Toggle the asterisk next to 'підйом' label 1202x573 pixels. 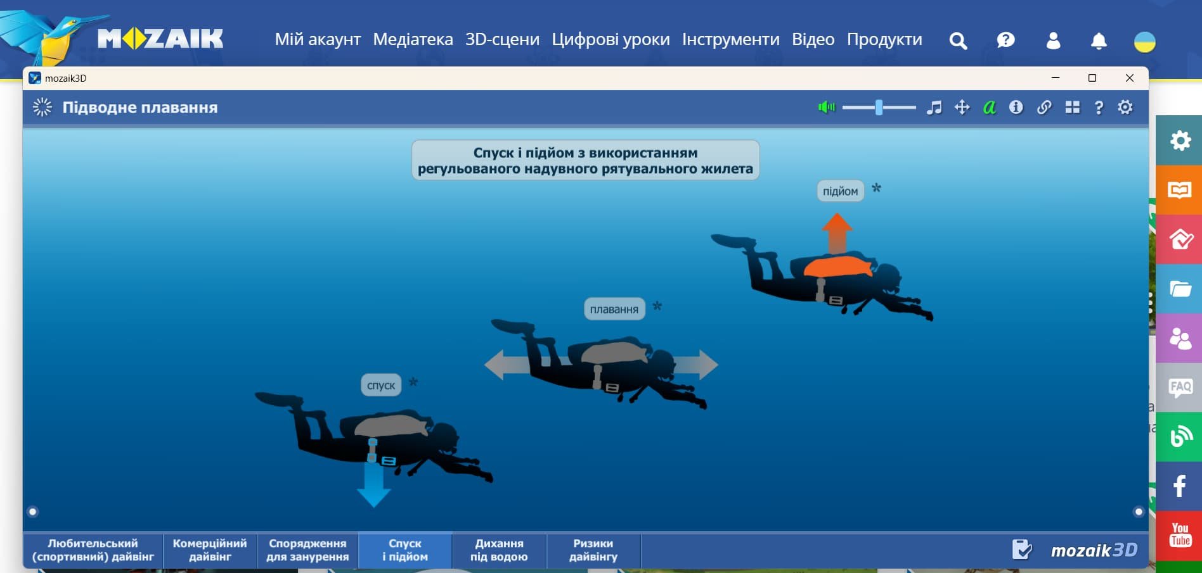(876, 187)
